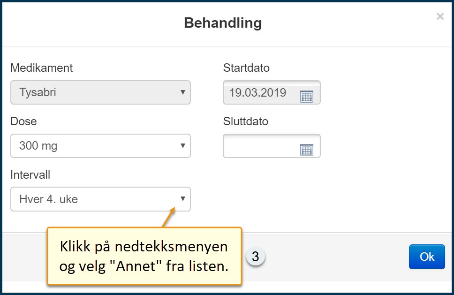The image size is (454, 295).
Task: Close the Behandling dialog with the X
Action: (x=440, y=17)
